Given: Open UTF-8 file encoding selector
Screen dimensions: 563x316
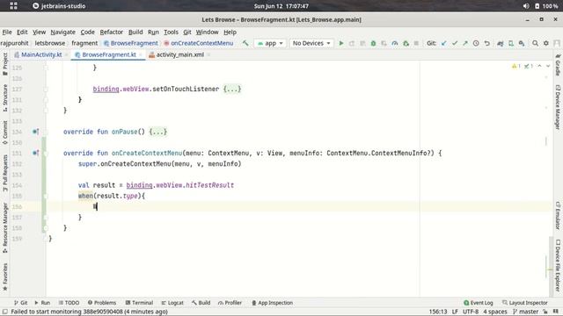Looking at the screenshot, I should pos(471,312).
